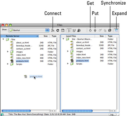The width and height of the screenshot is (127, 116).
Task: Expand images folder in Remote Server
Action: (8, 52)
